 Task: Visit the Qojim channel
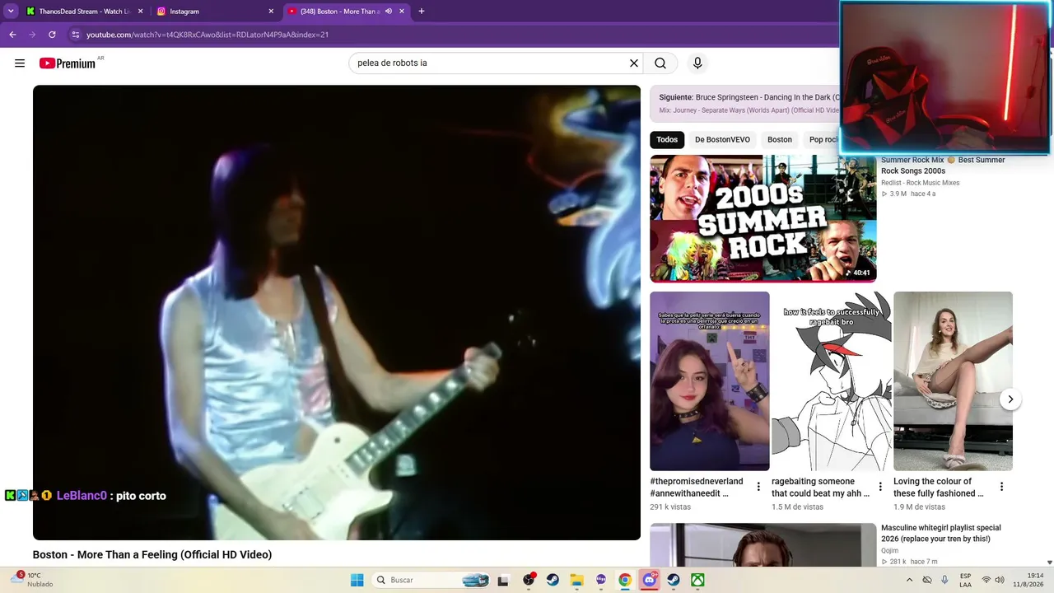click(890, 551)
